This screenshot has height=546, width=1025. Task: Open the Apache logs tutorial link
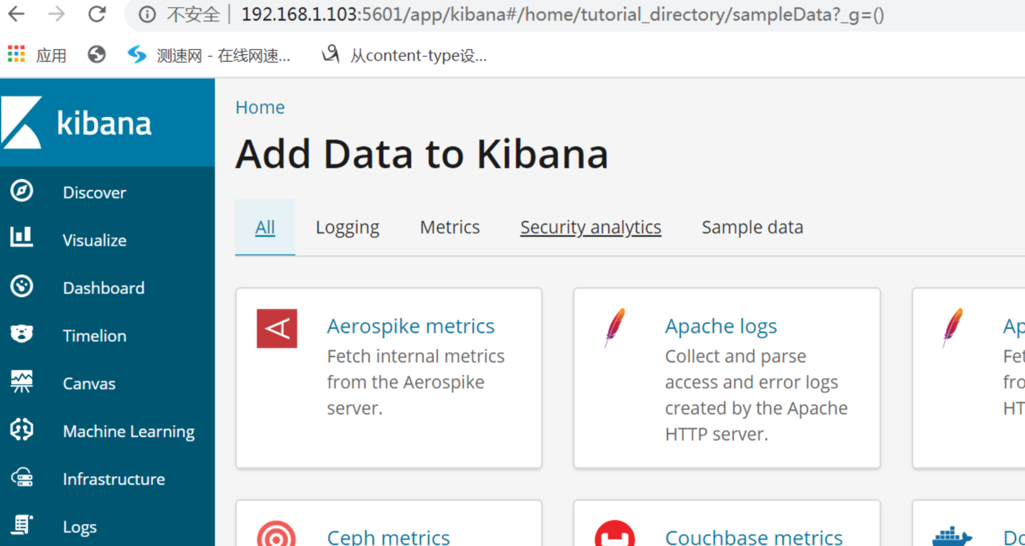(x=721, y=326)
